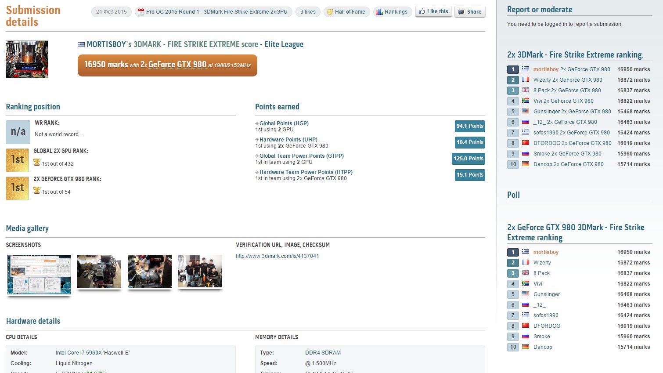
Task: Open MORTISBOY's user profile avatar image
Action: click(x=27, y=59)
